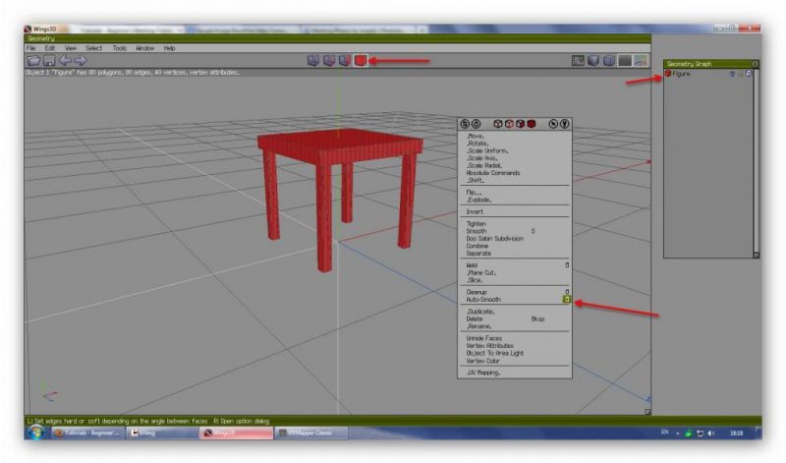This screenshot has width=786, height=463.
Task: Click the Open folder toolbar icon
Action: click(32, 61)
